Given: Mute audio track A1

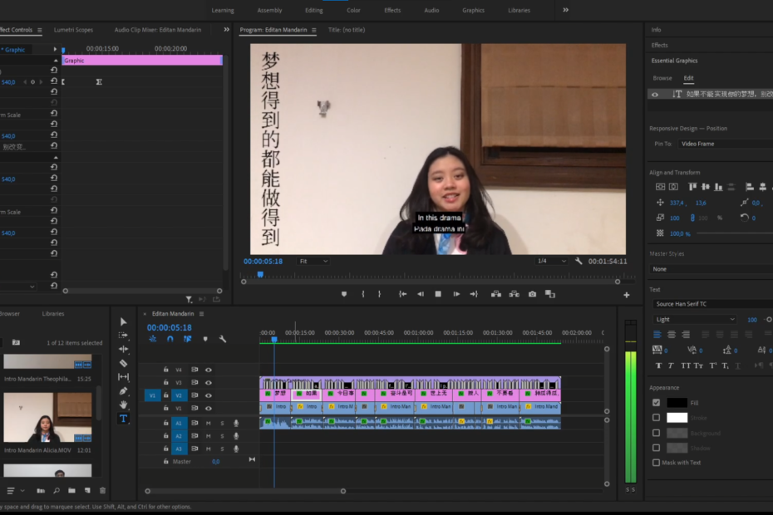Looking at the screenshot, I should click(x=209, y=423).
